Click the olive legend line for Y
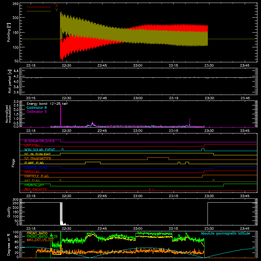The width and height of the screenshot is (261, 261). click(x=39, y=11)
